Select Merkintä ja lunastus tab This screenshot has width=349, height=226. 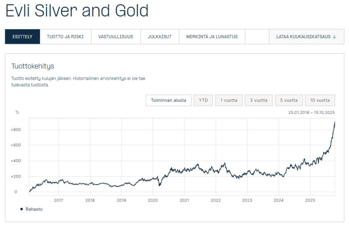tap(212, 37)
